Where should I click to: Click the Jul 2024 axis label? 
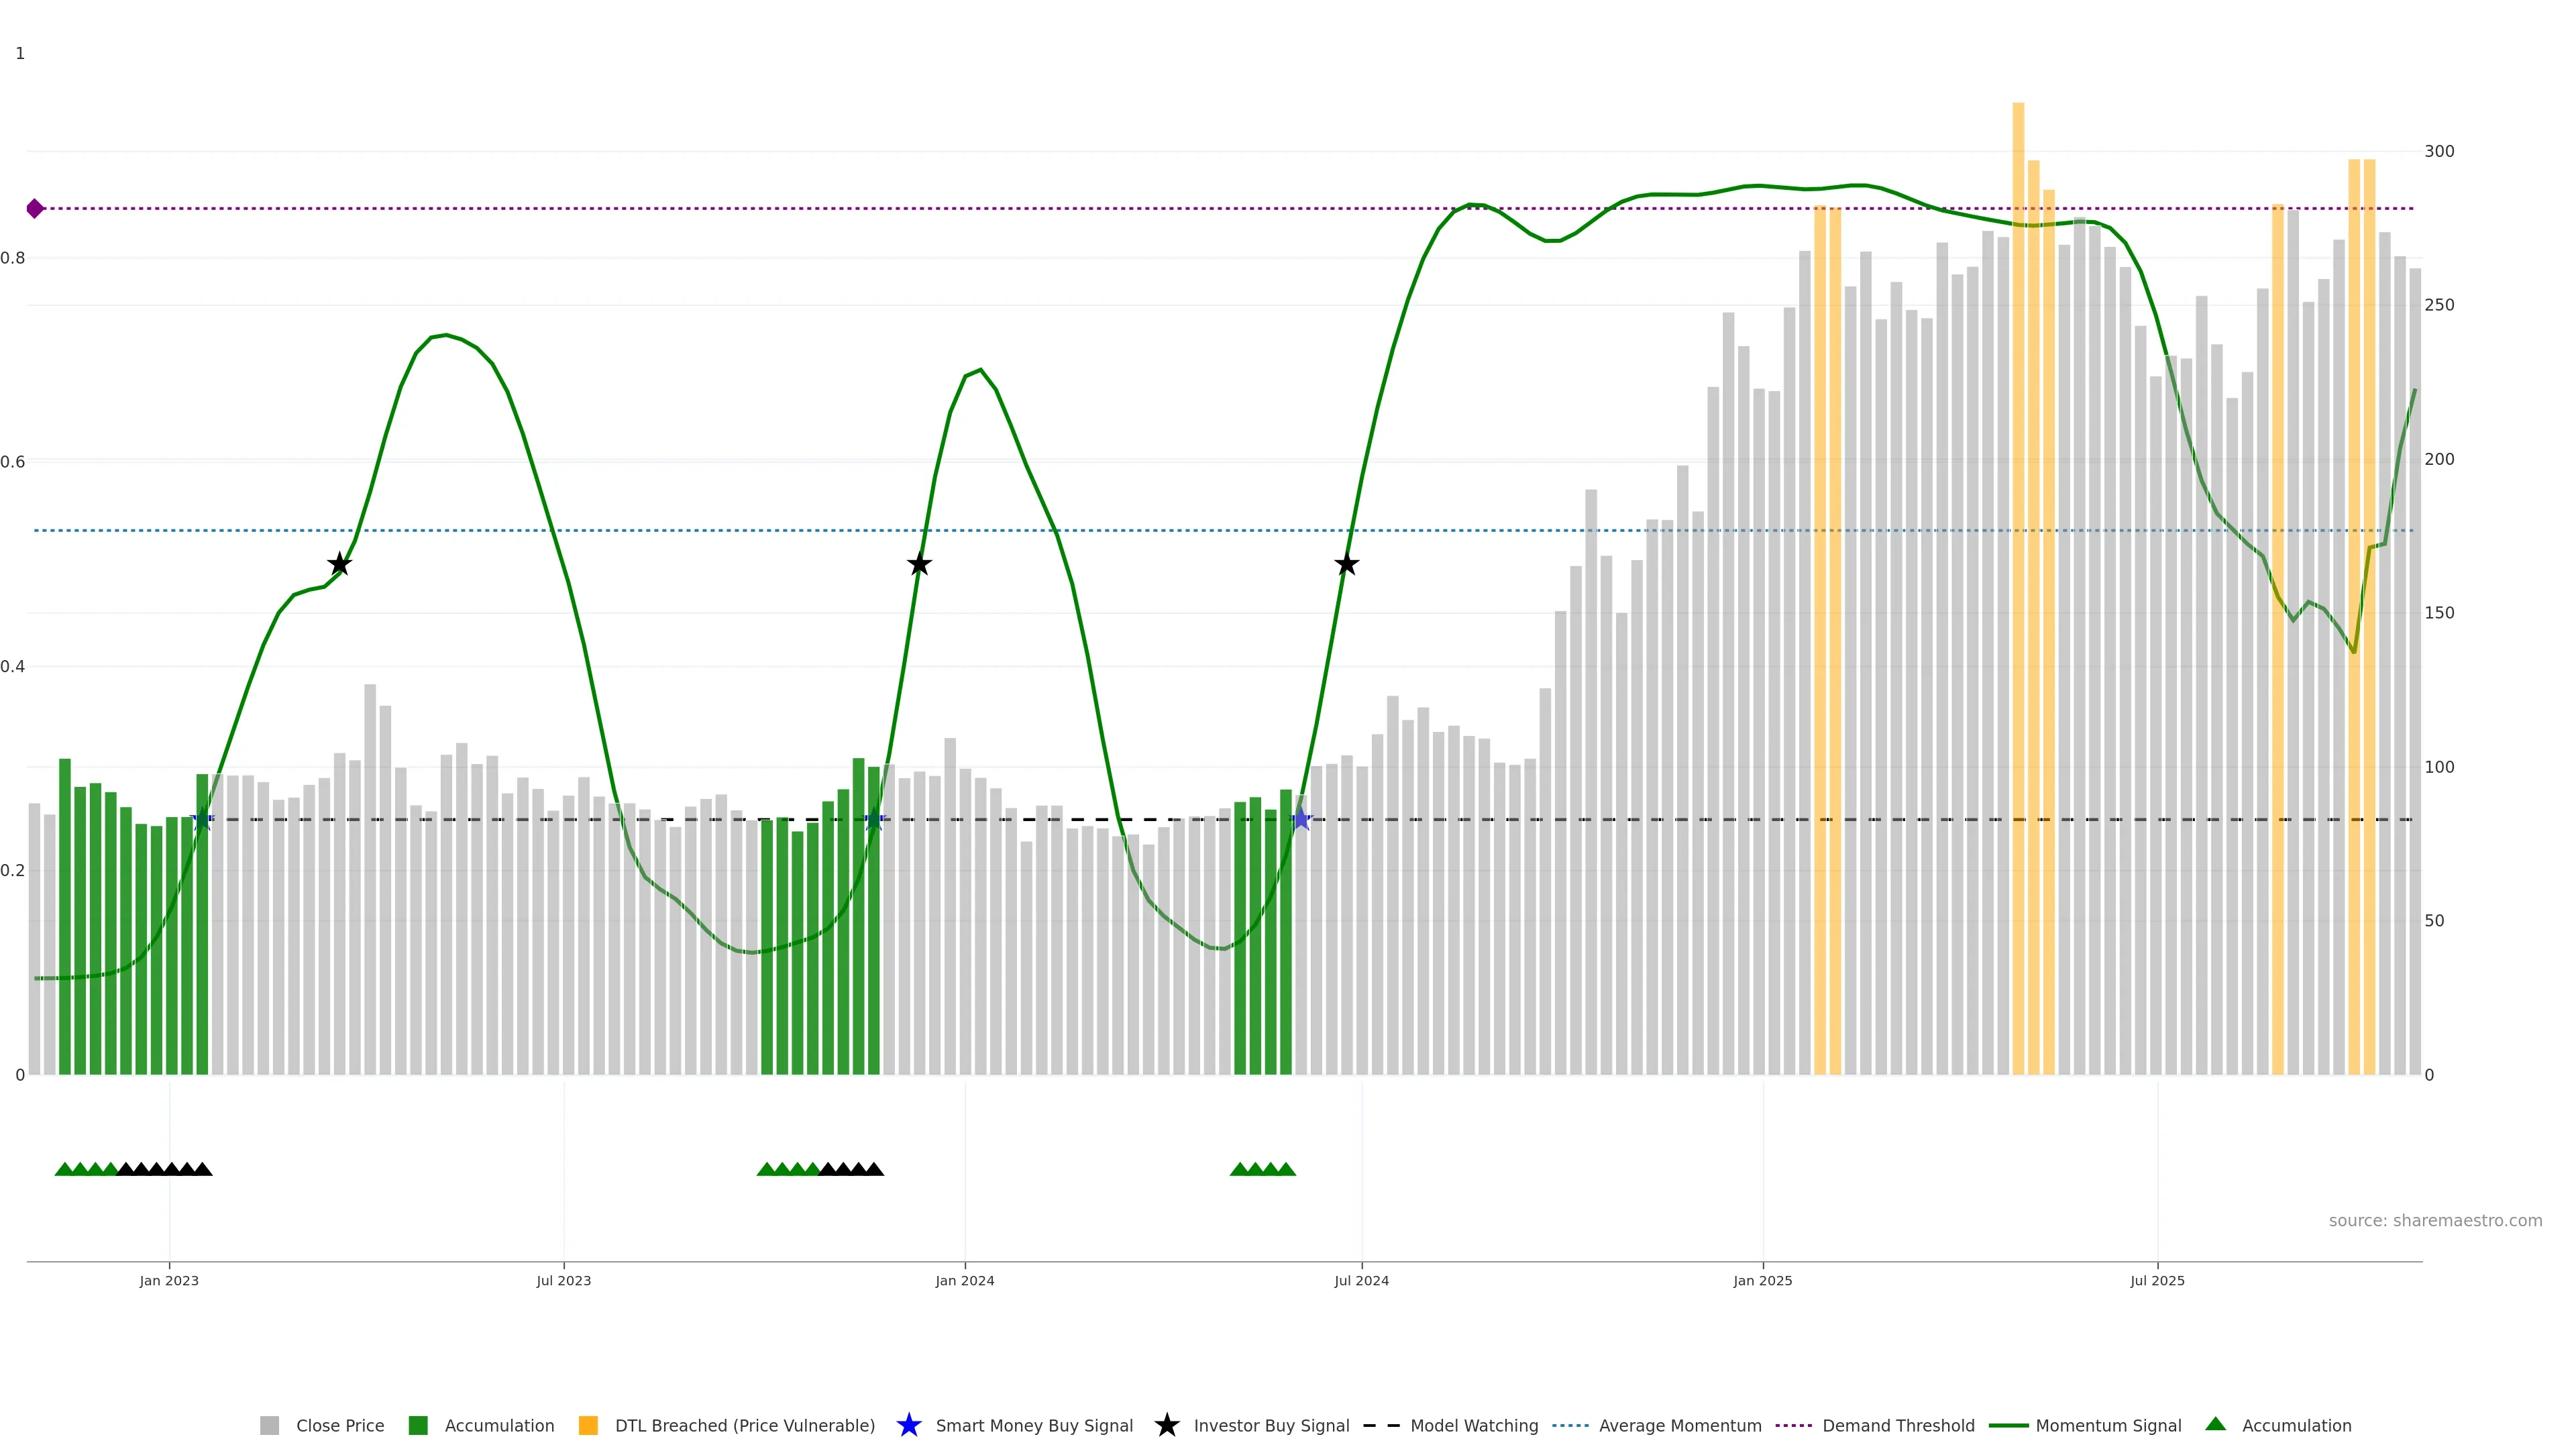tap(1361, 1281)
